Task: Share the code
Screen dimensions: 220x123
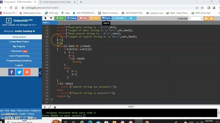Action: point(95,18)
